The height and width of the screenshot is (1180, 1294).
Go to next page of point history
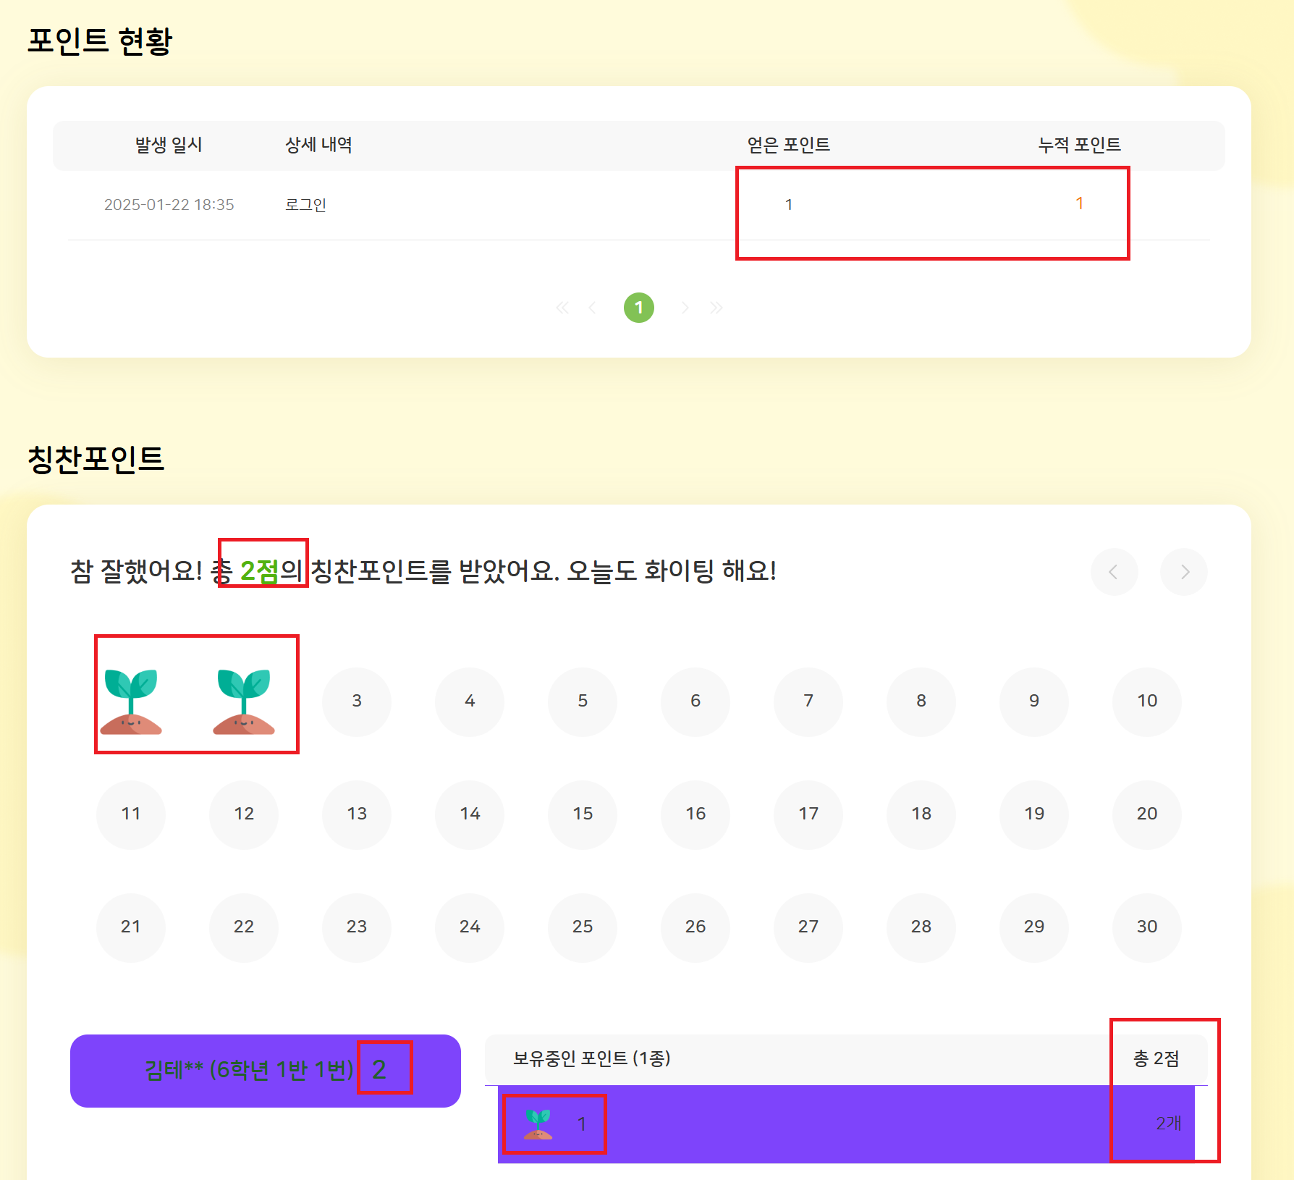(685, 308)
